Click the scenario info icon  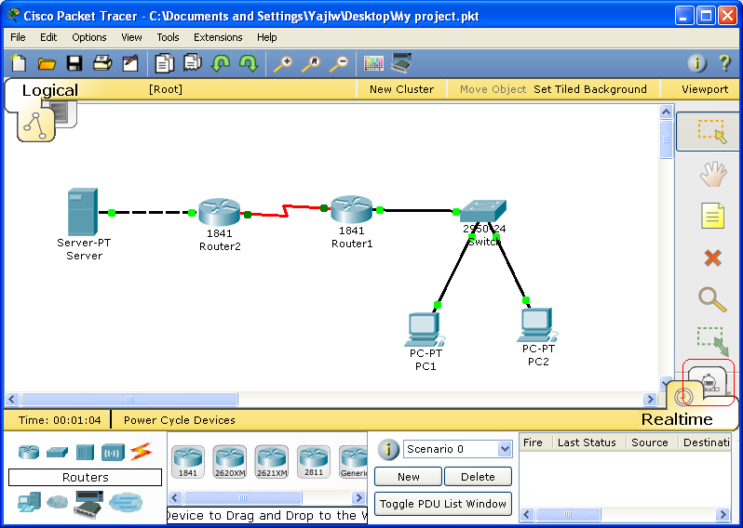(x=388, y=450)
